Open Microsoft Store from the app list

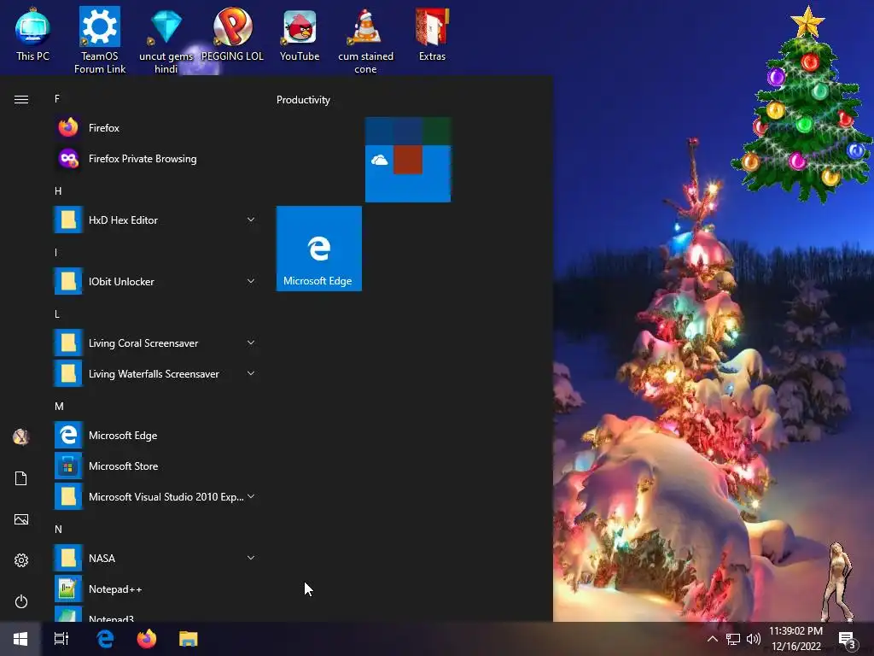coord(156,466)
